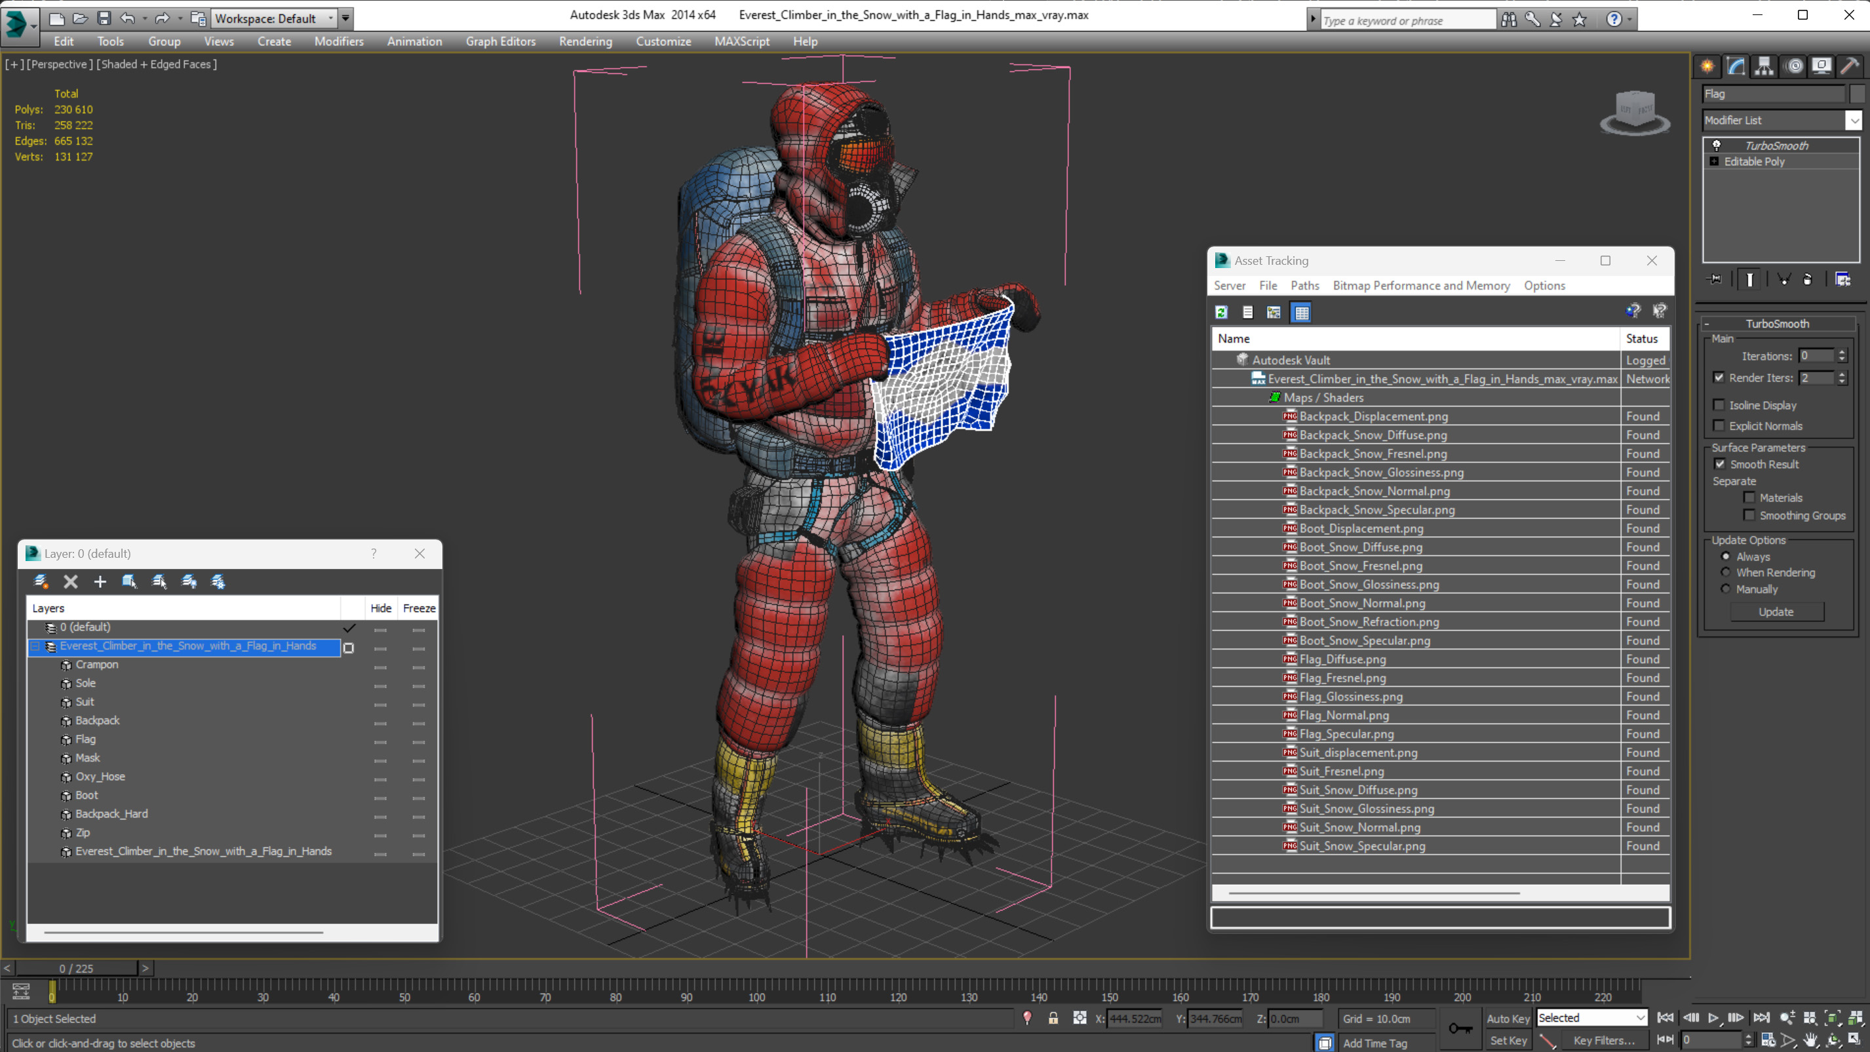Toggle the Smooth Result checkbox
The image size is (1870, 1052).
[1721, 464]
